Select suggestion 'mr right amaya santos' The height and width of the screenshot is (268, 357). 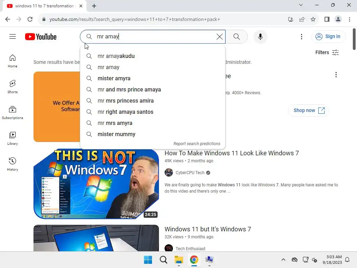[153, 112]
